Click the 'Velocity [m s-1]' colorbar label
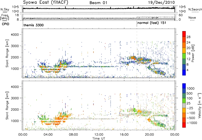202x140 pixels. [x=199, y=105]
